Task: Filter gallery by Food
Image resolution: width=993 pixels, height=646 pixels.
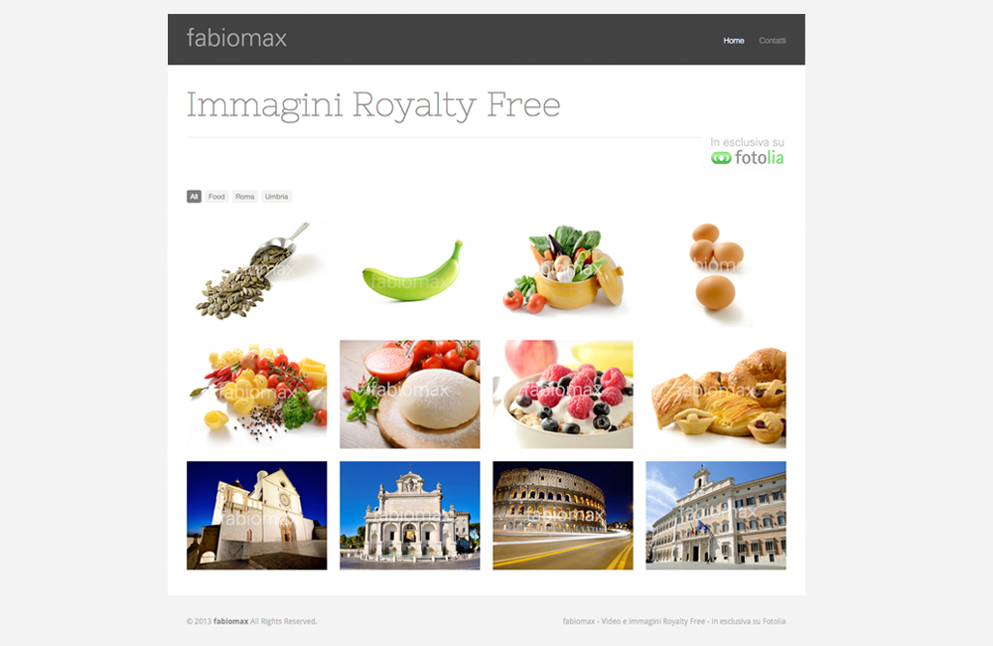Action: [216, 197]
